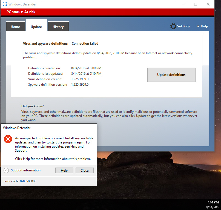Minimize the Windows Defender window
This screenshot has height=210, width=221.
pyautogui.click(x=183, y=4)
